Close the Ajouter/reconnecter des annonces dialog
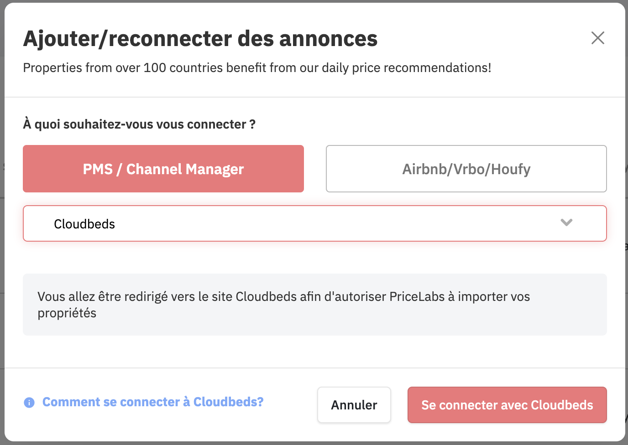628x445 pixels. [x=597, y=38]
